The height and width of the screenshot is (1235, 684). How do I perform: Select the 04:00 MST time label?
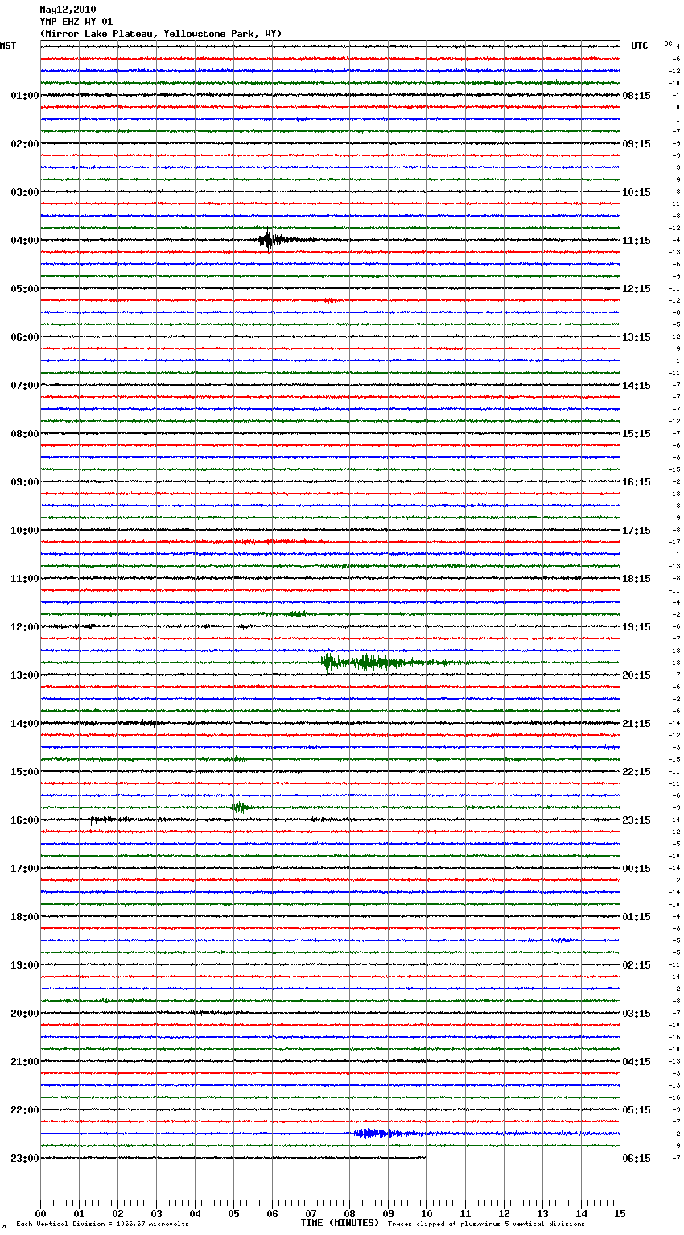click(x=24, y=241)
